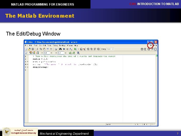
Task: Click the tile left/right layout icon
Action: pos(145,49)
